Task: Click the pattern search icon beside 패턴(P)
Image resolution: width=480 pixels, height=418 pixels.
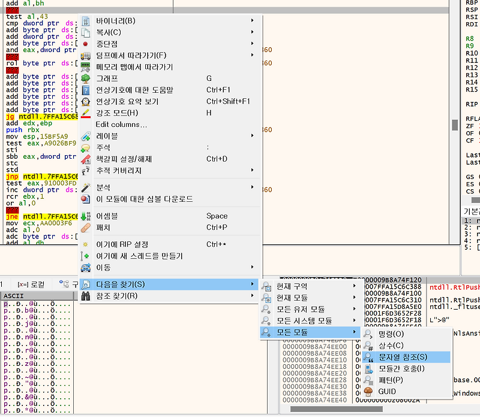Action: (368, 380)
